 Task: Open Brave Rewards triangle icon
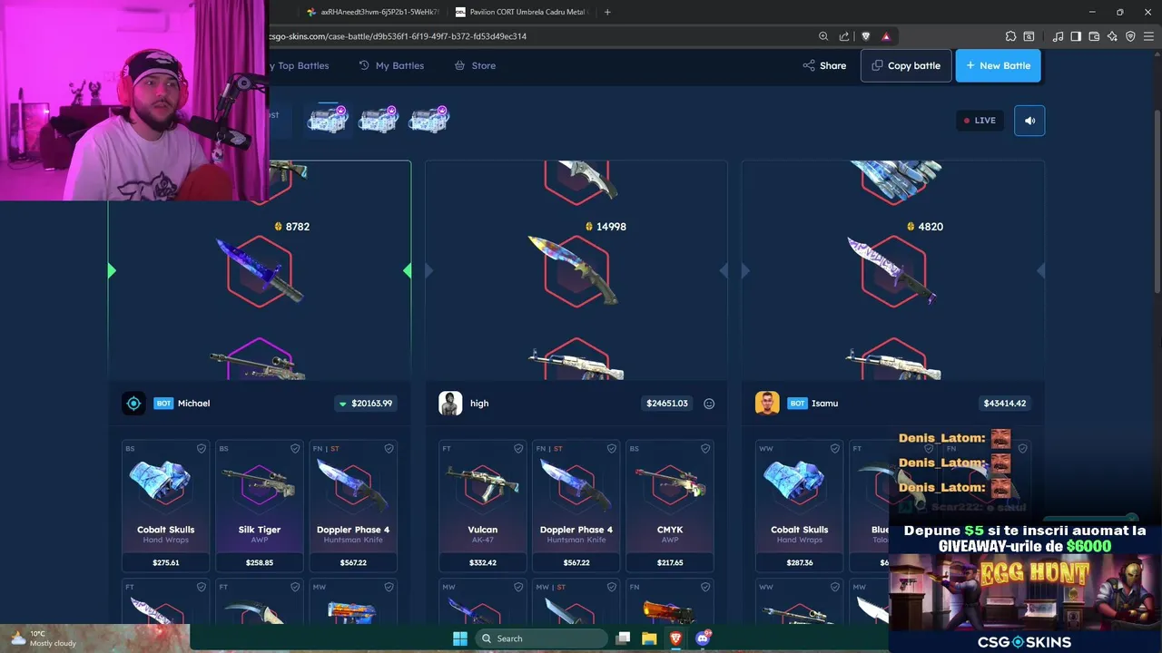(x=886, y=36)
